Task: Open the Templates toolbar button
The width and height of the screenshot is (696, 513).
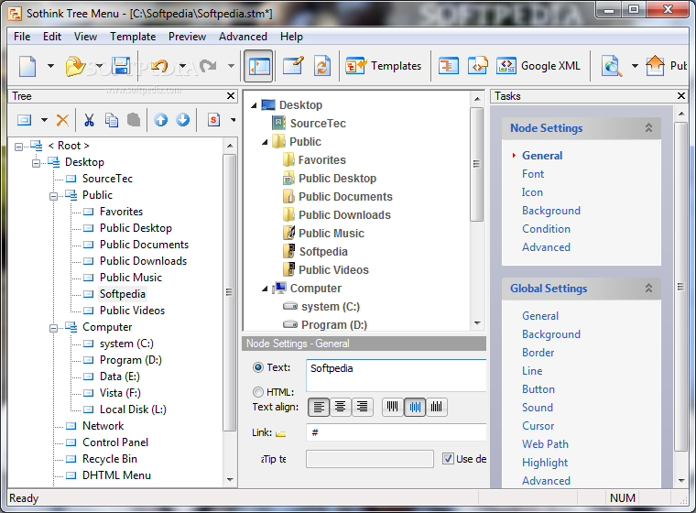Action: tap(383, 66)
